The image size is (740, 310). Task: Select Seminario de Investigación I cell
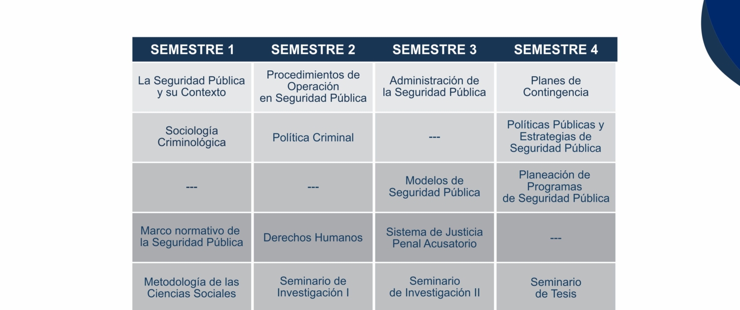(x=313, y=287)
